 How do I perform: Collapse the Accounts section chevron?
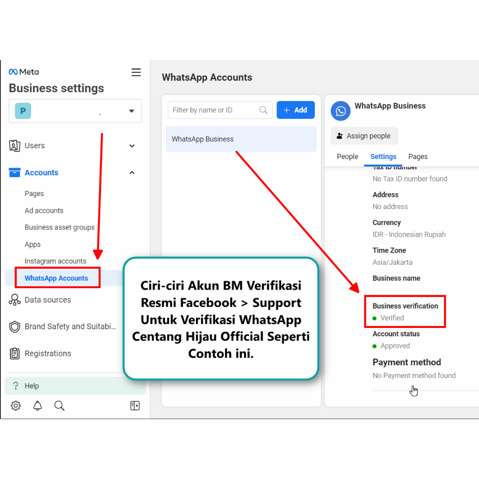[x=132, y=173]
